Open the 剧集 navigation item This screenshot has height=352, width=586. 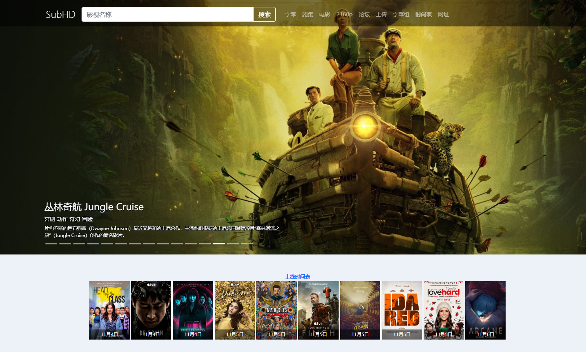(308, 14)
